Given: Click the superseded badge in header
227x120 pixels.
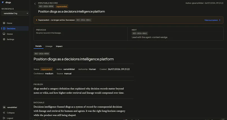Looking at the screenshot, I should point(62,6).
